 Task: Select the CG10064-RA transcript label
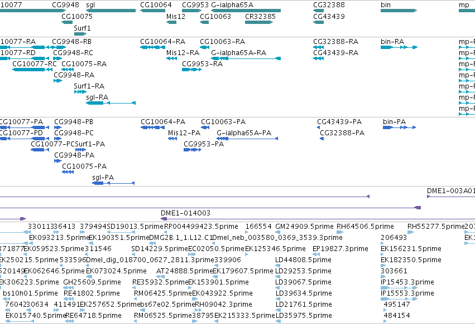(162, 41)
